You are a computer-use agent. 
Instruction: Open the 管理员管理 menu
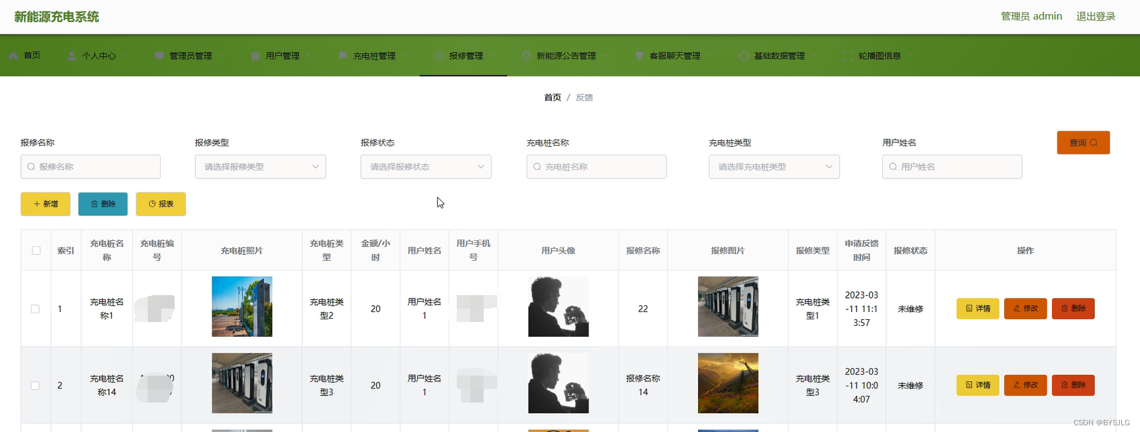pyautogui.click(x=190, y=56)
